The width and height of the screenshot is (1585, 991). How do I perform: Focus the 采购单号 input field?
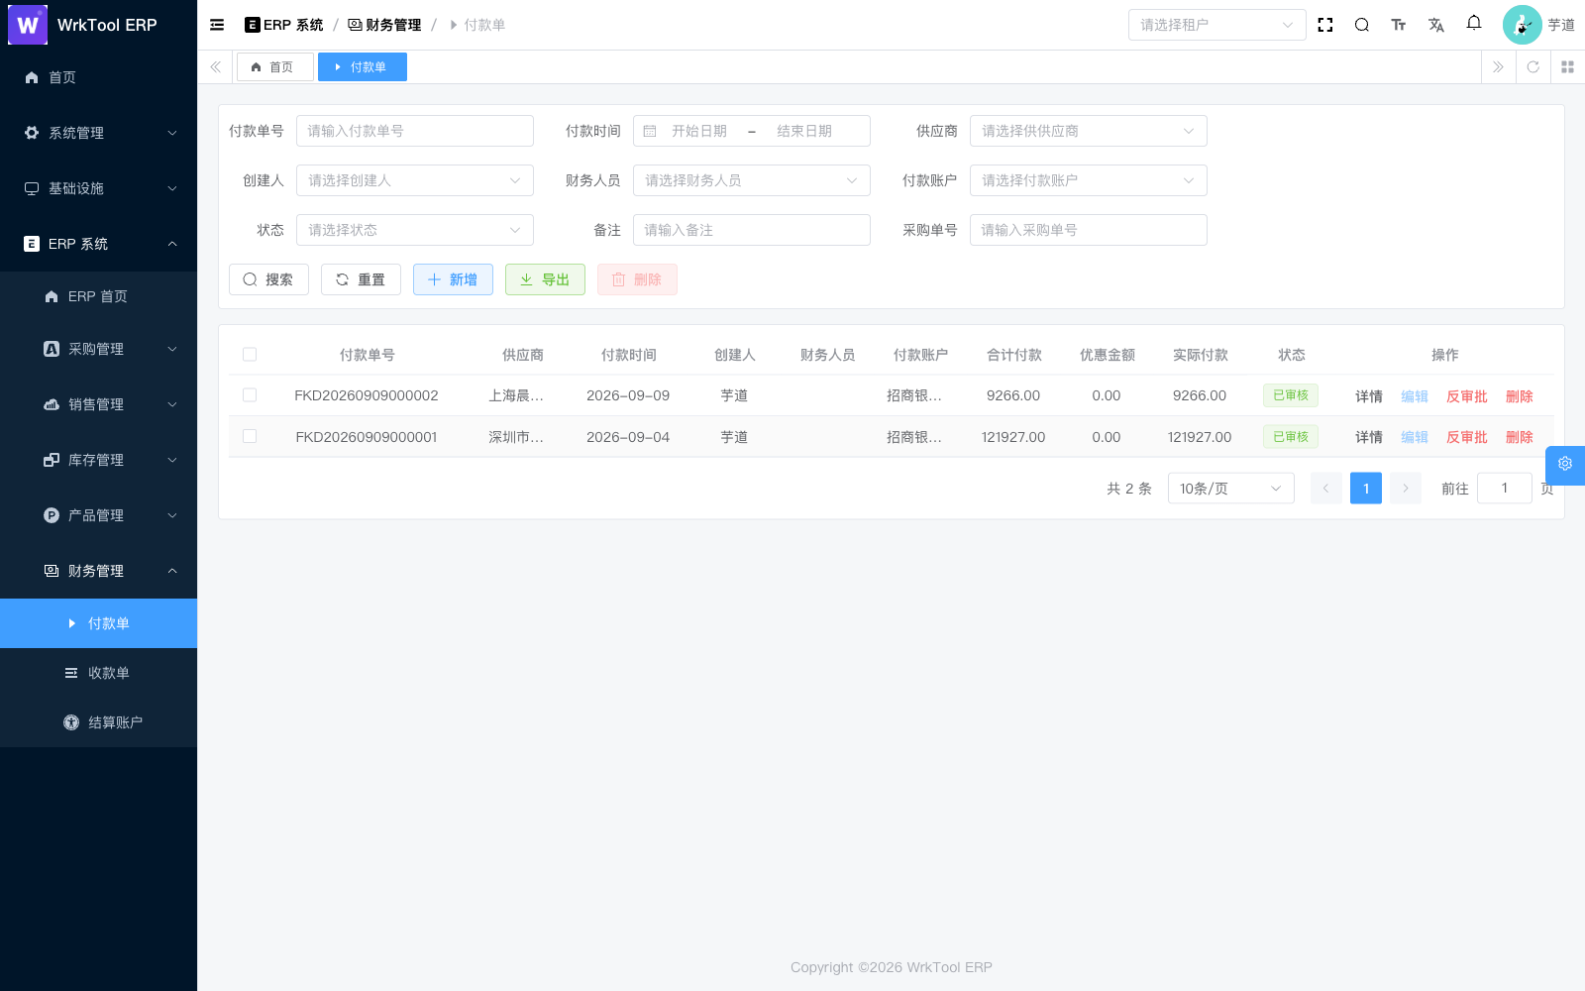click(1088, 230)
